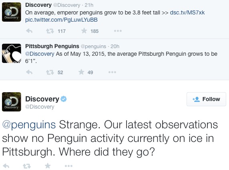Open more options on the main tweet
The height and width of the screenshot is (170, 229).
[x=68, y=166]
